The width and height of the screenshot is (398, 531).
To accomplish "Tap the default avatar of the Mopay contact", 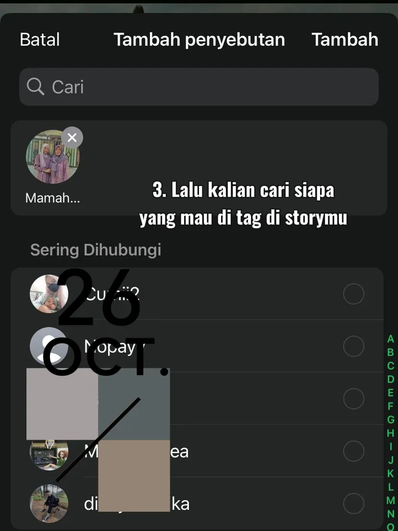I will [49, 346].
